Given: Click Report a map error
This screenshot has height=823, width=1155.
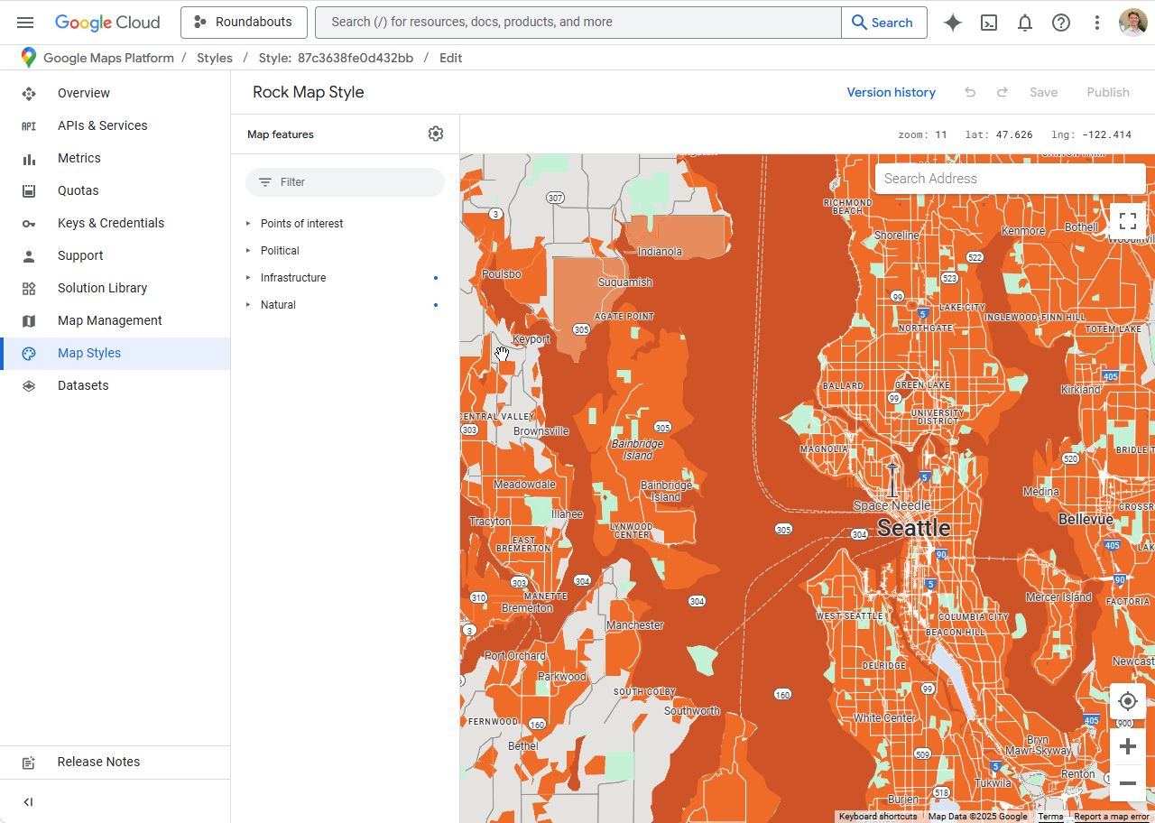Looking at the screenshot, I should (x=1111, y=817).
